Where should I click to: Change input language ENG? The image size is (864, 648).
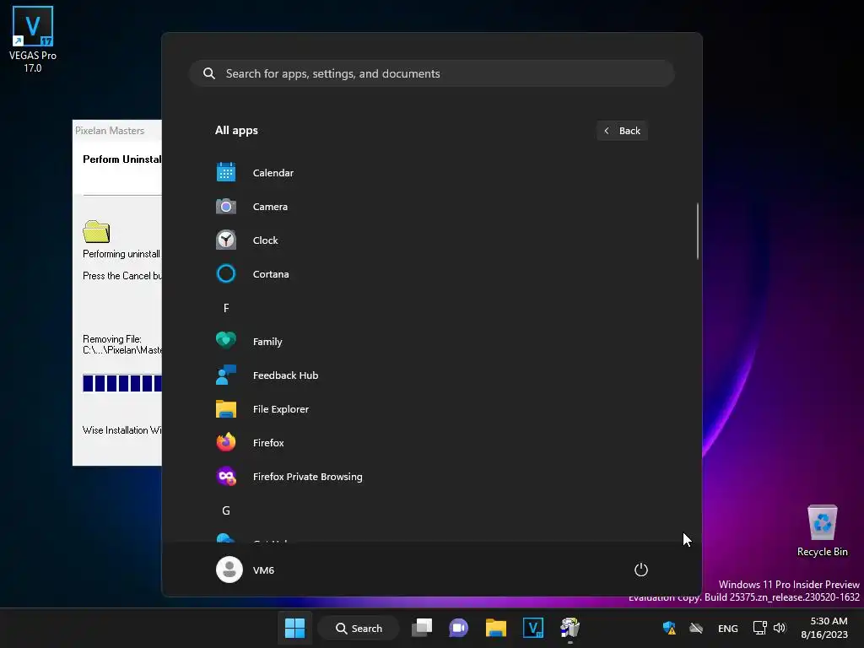click(728, 628)
